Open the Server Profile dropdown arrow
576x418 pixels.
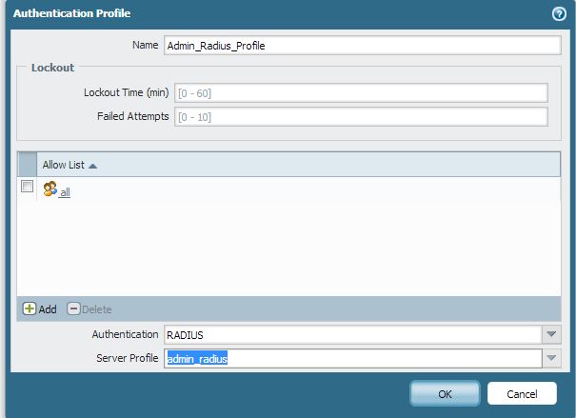(551, 358)
